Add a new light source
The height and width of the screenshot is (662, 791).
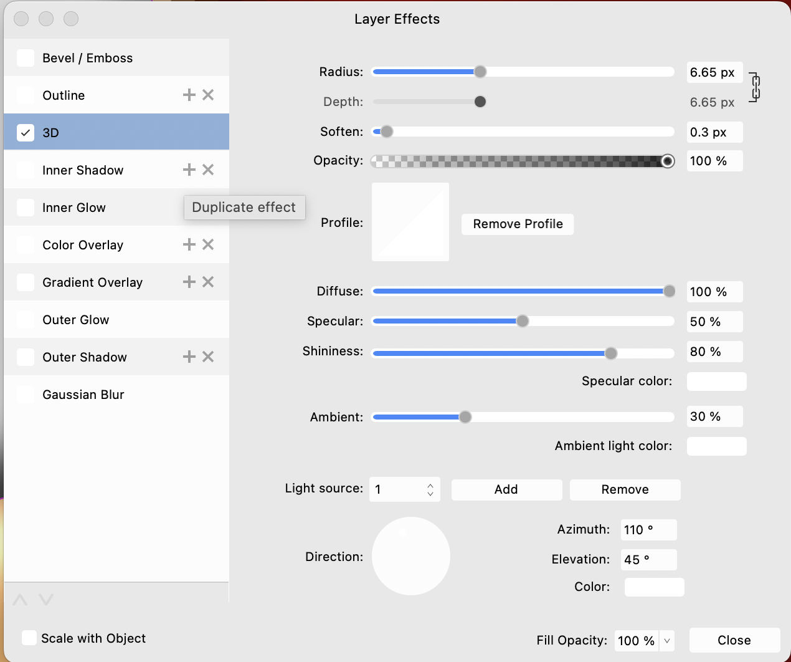click(506, 489)
